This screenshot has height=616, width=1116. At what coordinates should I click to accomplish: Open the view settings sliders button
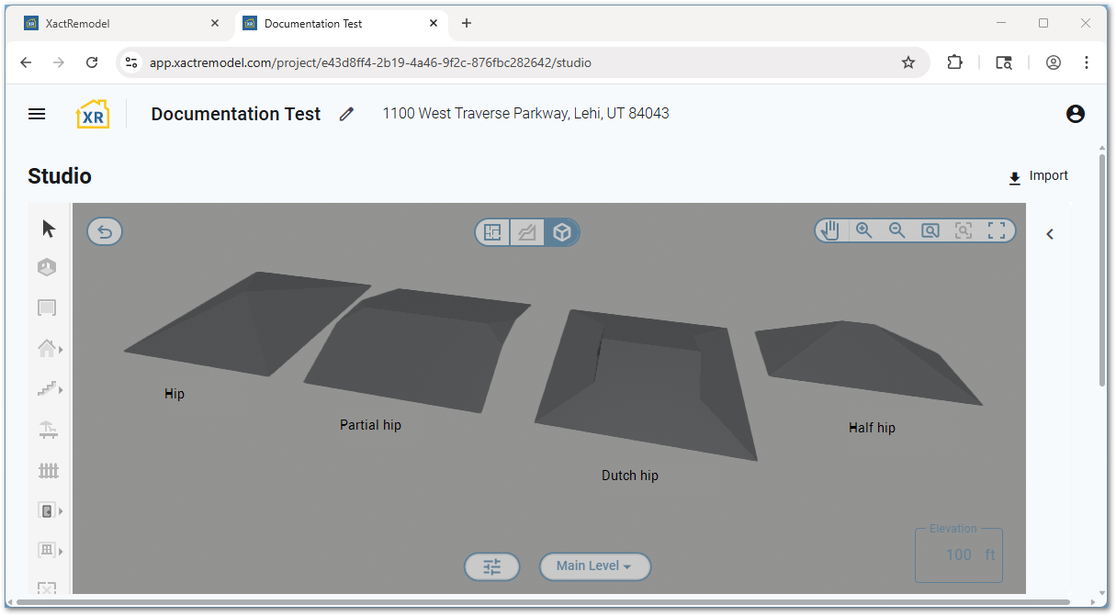click(492, 566)
